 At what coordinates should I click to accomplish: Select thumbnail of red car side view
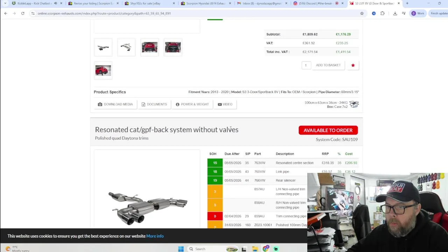pos(103,70)
